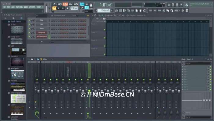Click the time display 1:01:00
This screenshot has height=121, width=214.
coord(105,5)
